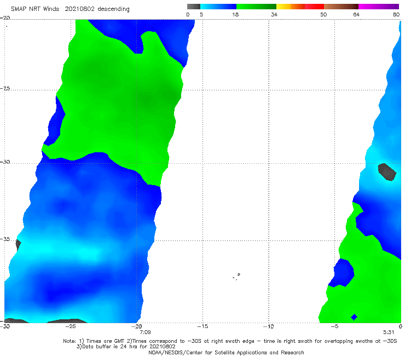Click the brown 50–64 colorbar segment
405x356 pixels.
pos(341,7)
